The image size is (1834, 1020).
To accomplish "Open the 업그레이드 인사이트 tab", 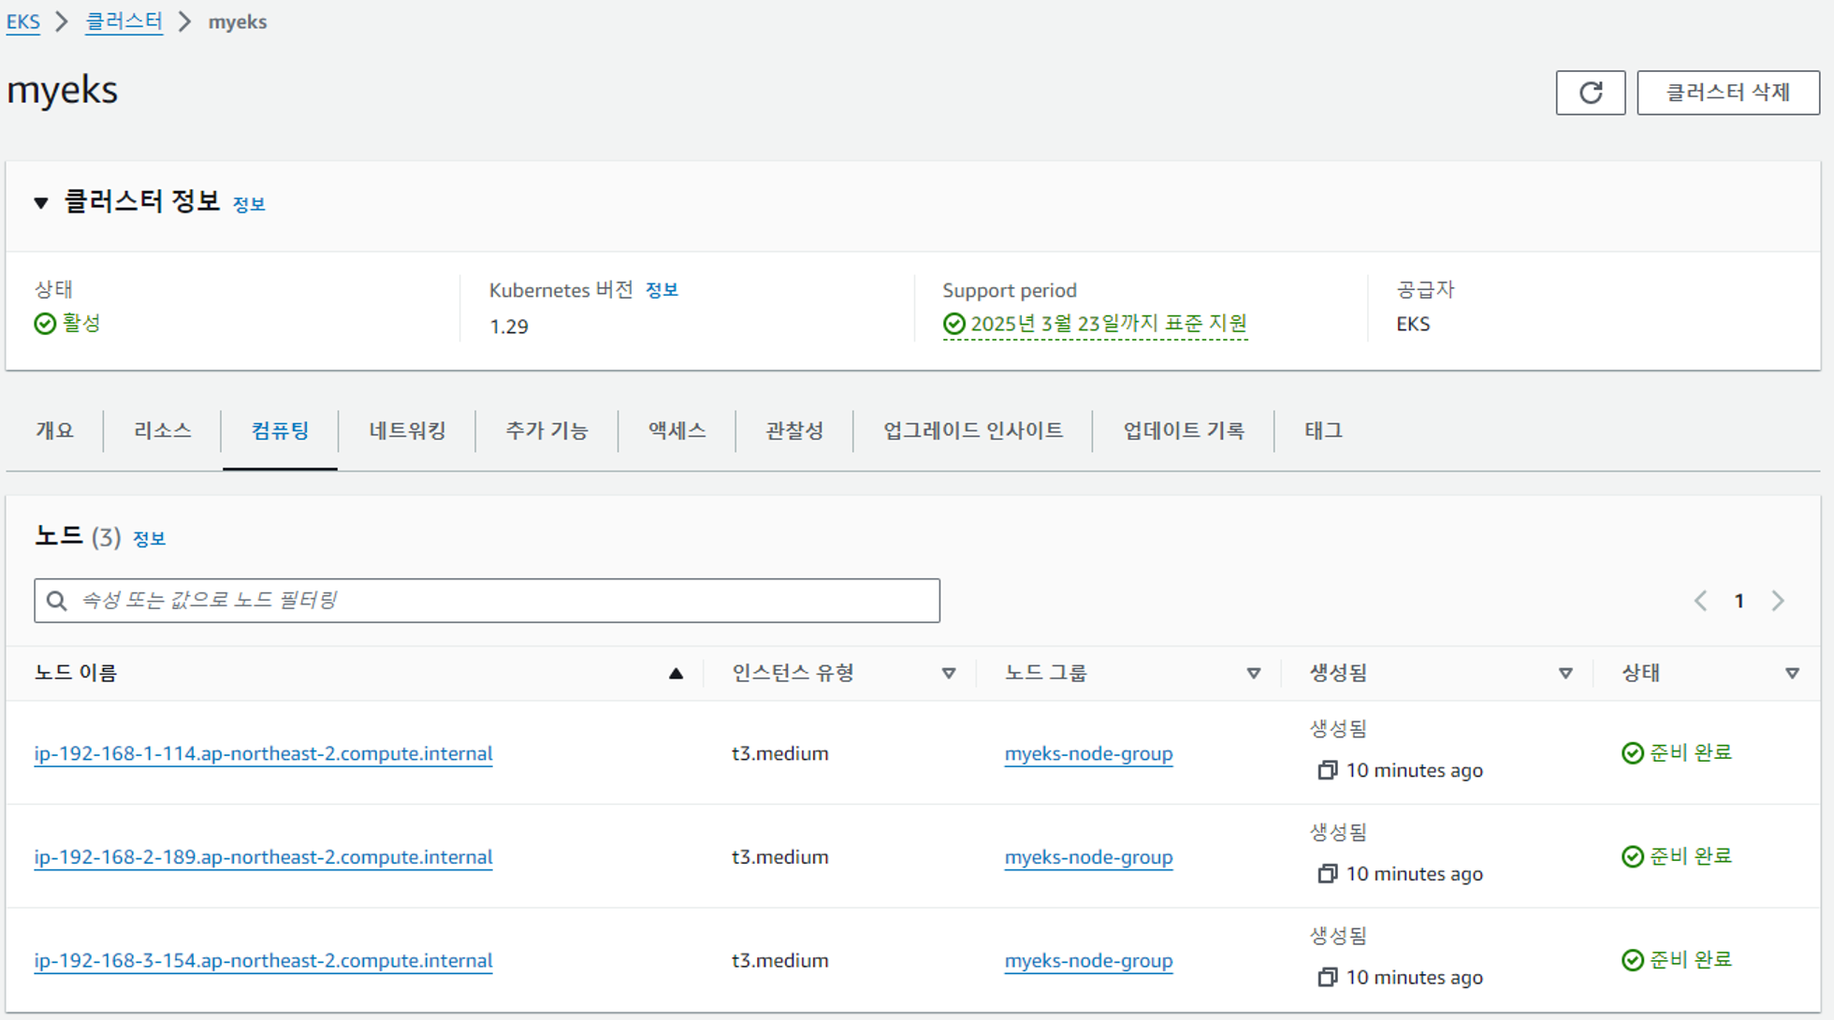I will [972, 430].
